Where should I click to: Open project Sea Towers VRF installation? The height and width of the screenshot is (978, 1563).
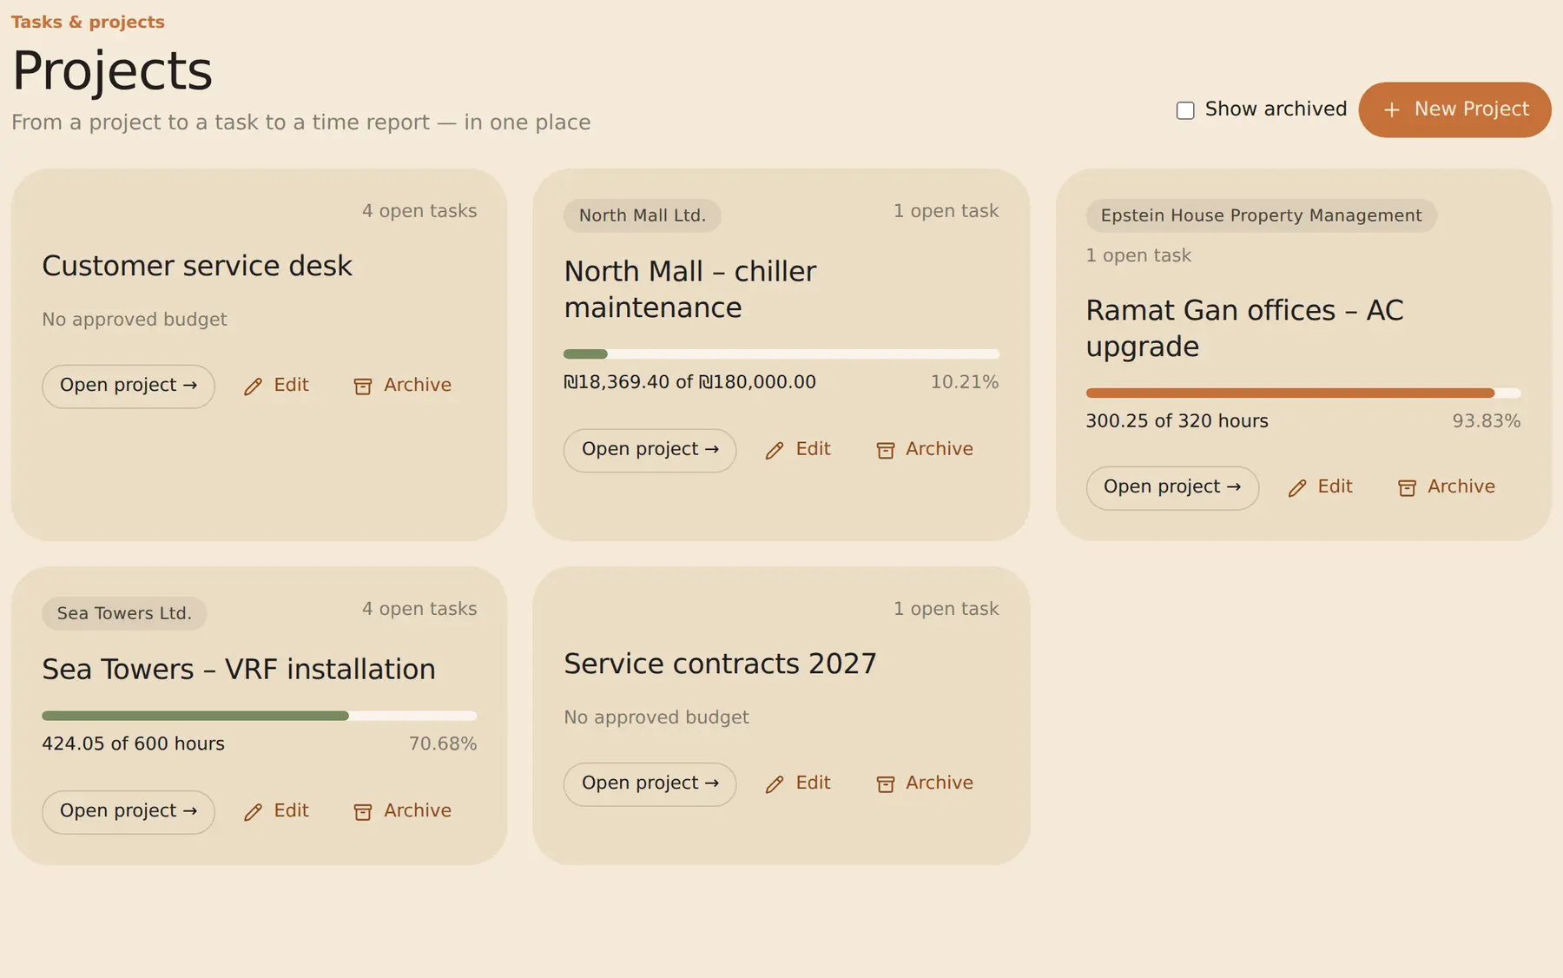[129, 811]
